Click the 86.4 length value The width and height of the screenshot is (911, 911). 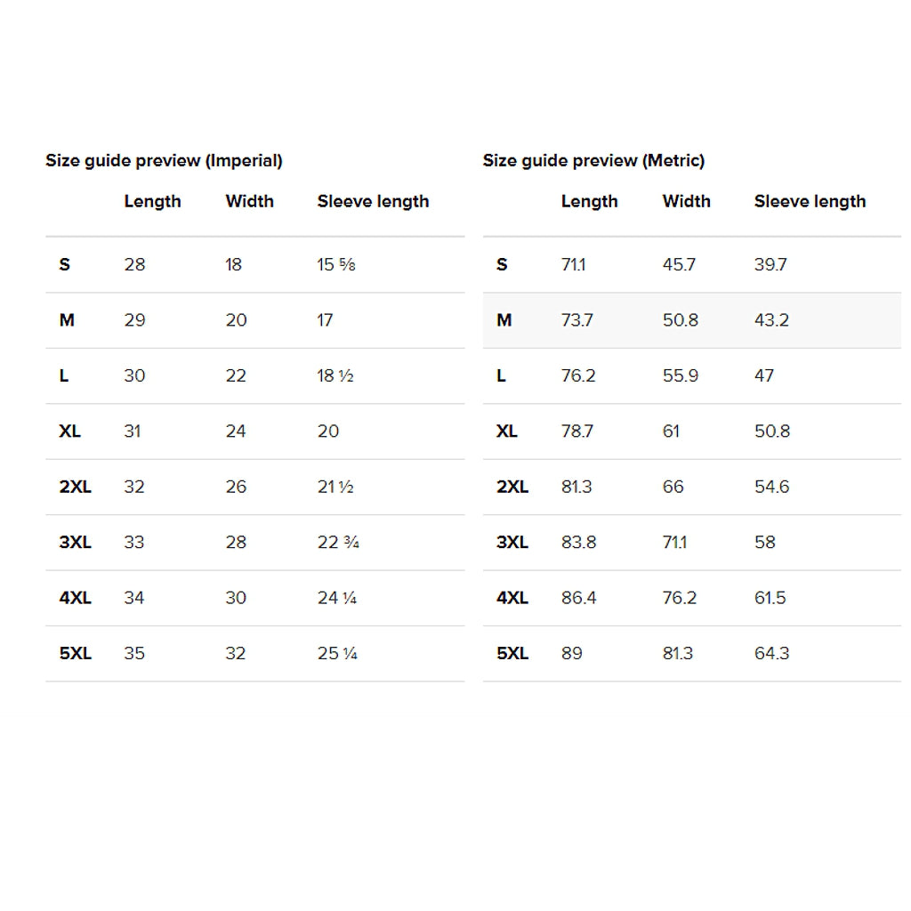[x=578, y=598]
